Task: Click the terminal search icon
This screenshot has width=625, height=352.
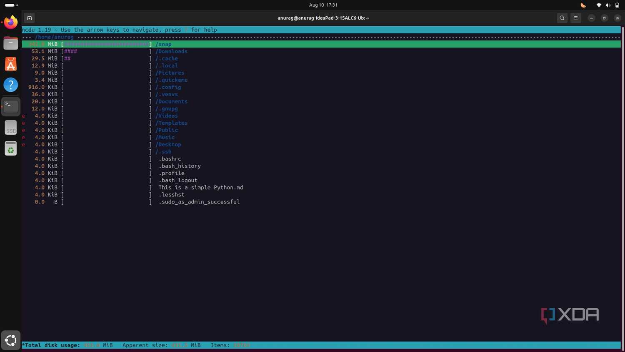Action: [562, 18]
